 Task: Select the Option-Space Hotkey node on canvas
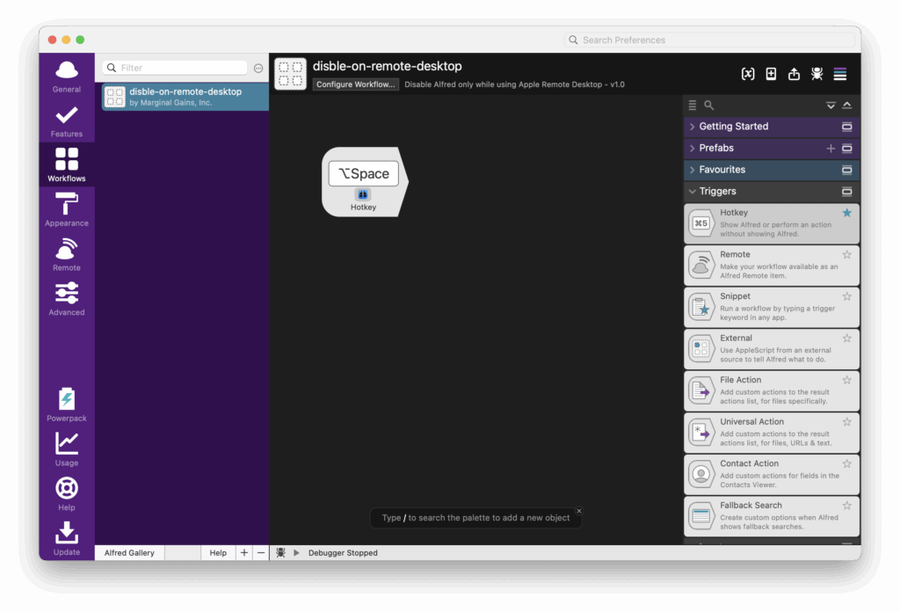(364, 181)
